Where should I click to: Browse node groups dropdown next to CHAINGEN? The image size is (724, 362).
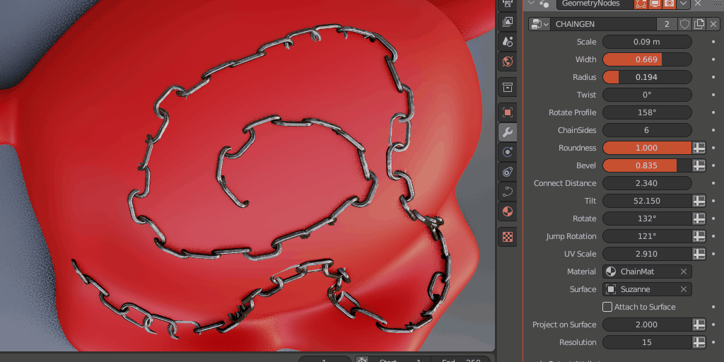tap(539, 24)
